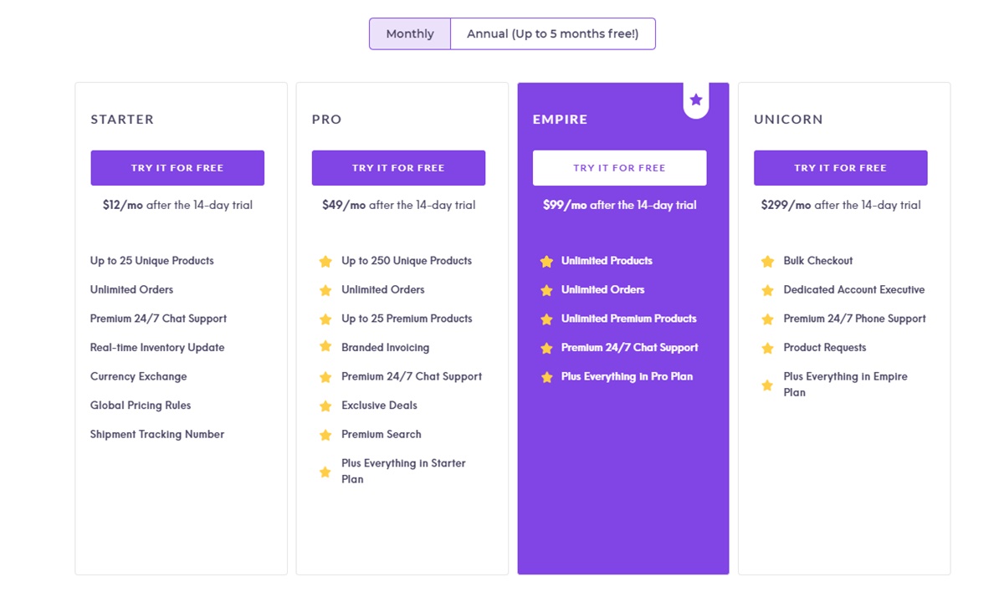The height and width of the screenshot is (597, 1004).
Task: Click the star badge on Empire card
Action: coord(696,100)
